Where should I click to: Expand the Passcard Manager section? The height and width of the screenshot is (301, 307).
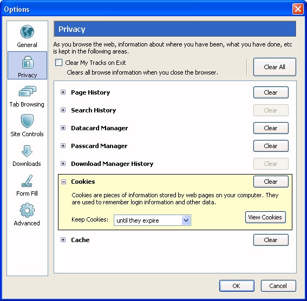63,146
